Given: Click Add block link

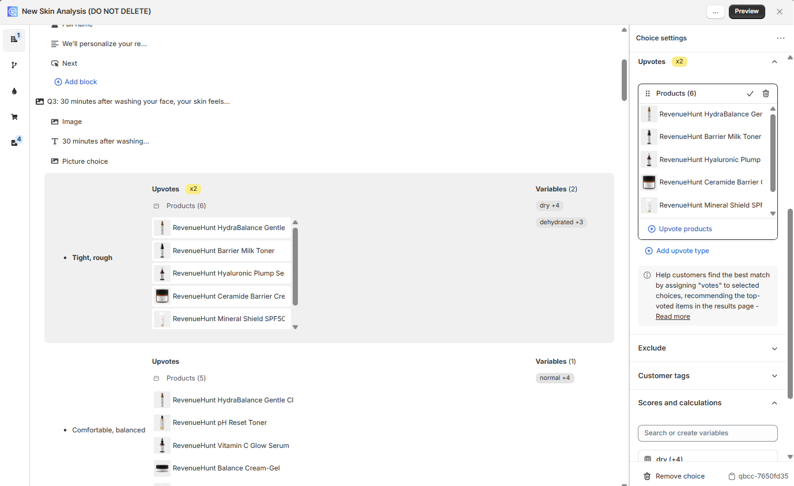Looking at the screenshot, I should (x=75, y=82).
